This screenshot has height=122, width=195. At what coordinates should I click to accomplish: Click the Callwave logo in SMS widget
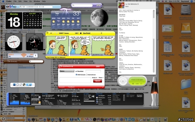(66, 66)
